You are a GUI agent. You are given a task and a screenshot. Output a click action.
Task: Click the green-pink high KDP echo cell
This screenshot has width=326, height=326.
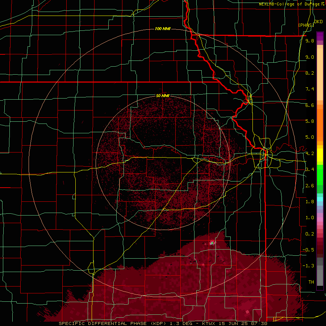tap(212, 243)
